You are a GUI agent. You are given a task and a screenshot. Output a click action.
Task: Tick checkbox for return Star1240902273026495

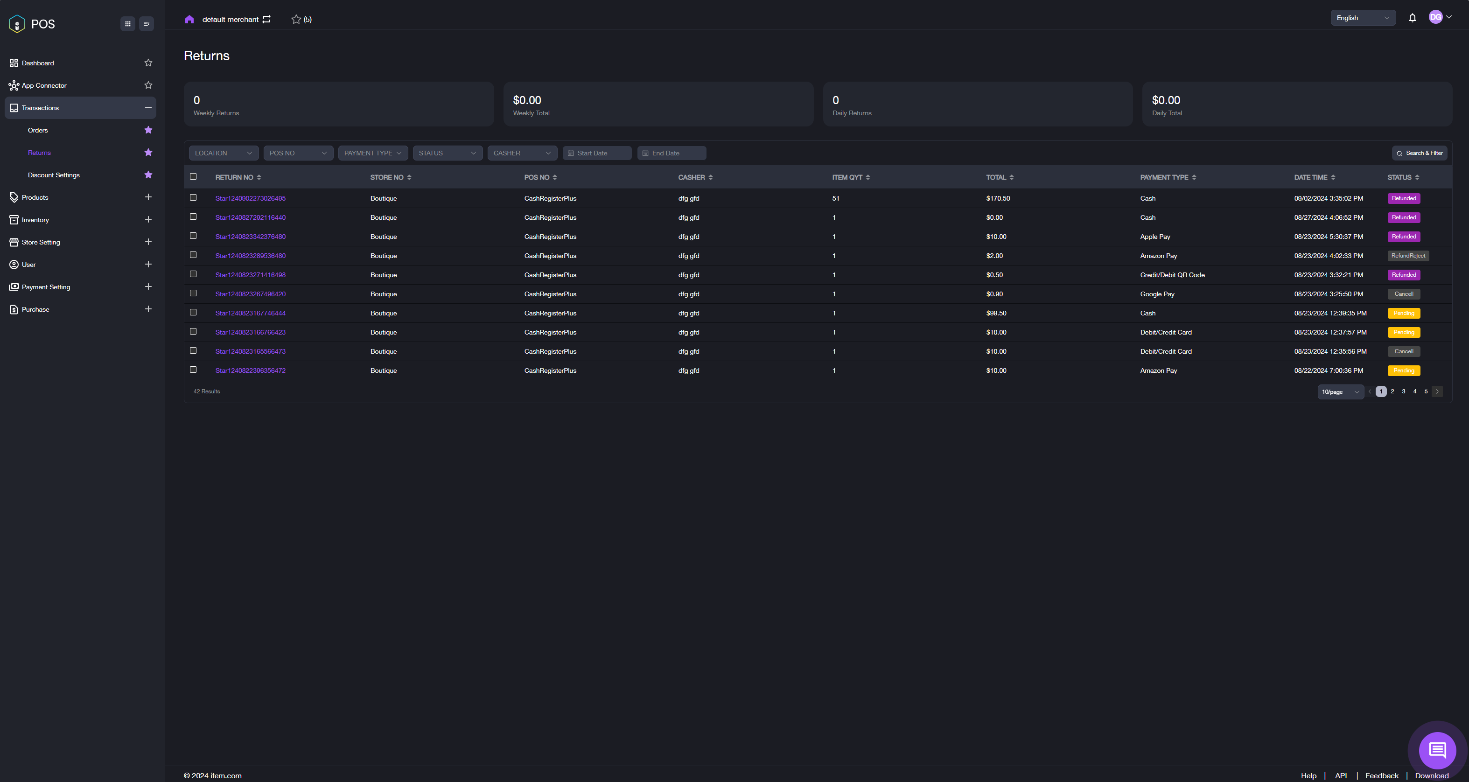tap(193, 197)
